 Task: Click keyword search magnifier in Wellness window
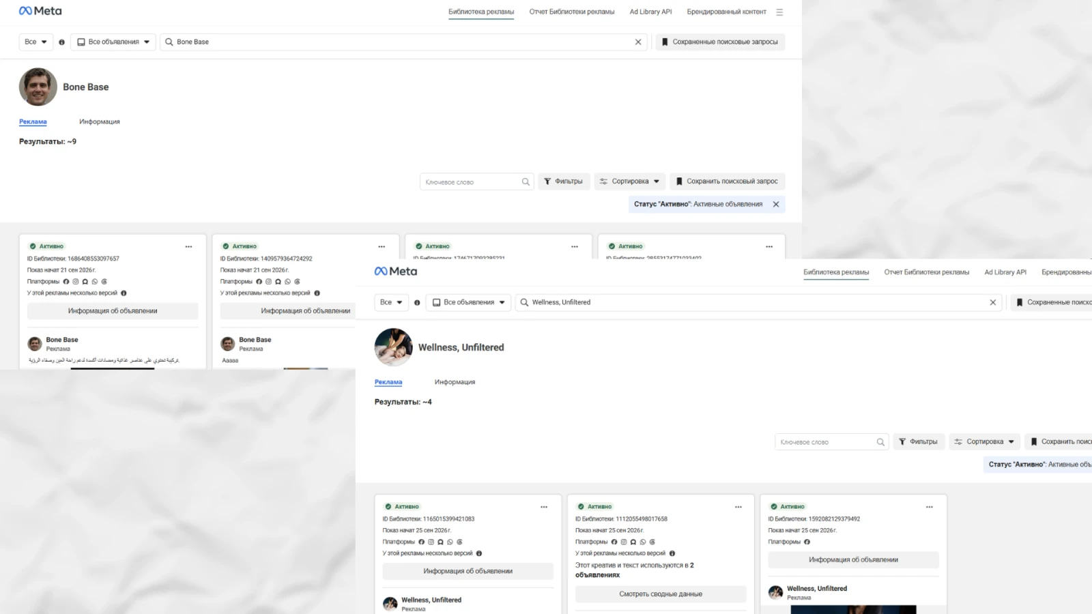point(880,442)
